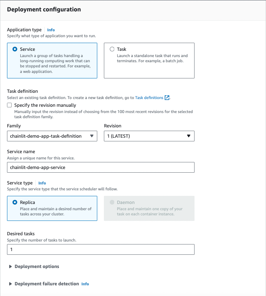Enable the Specify the revision manually checkbox
The height and width of the screenshot is (296, 266).
tap(9, 105)
